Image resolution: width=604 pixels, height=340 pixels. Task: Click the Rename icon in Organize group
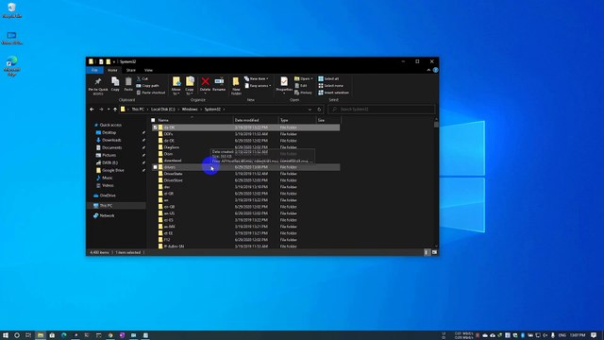tap(219, 81)
